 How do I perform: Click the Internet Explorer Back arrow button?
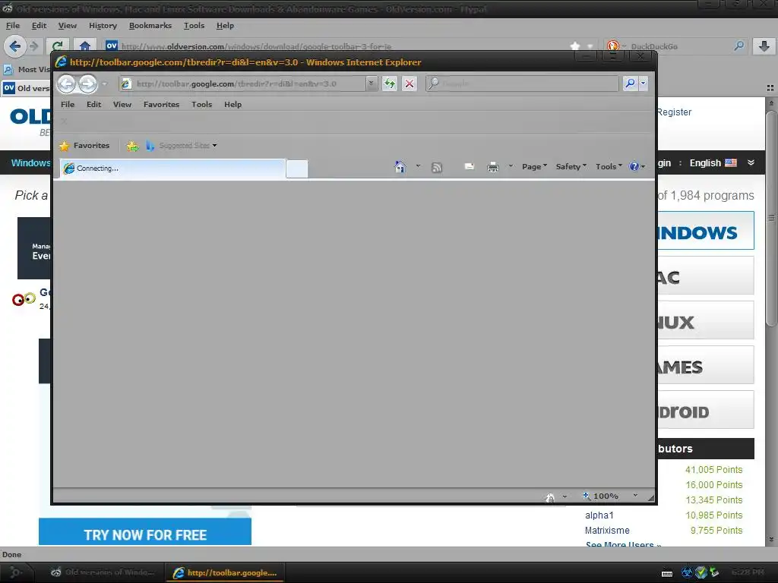(x=67, y=84)
